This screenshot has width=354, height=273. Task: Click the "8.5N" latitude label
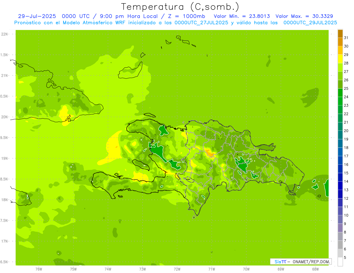4,179
